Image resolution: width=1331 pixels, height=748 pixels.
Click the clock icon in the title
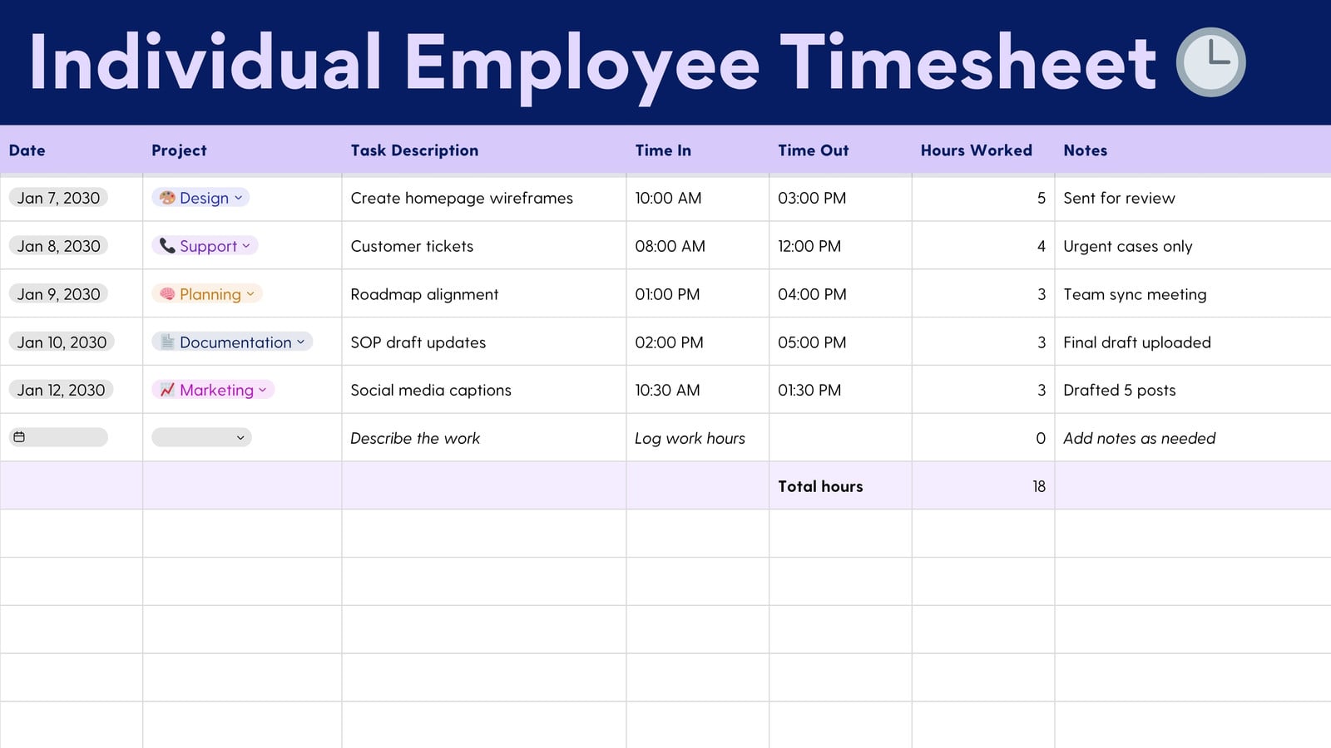tap(1210, 62)
